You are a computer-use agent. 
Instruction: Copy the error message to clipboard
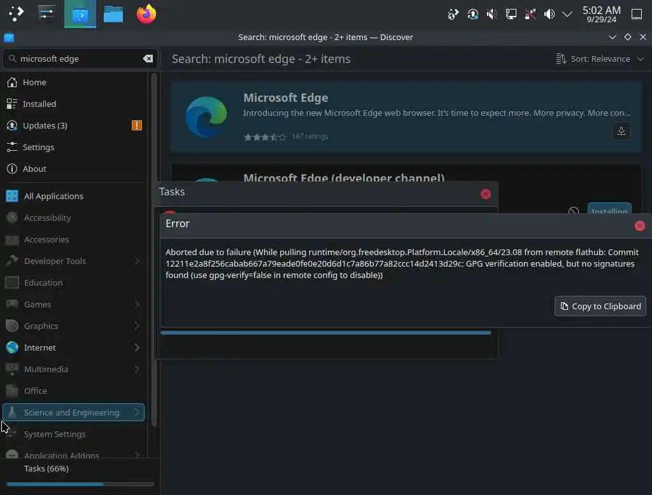[600, 306]
